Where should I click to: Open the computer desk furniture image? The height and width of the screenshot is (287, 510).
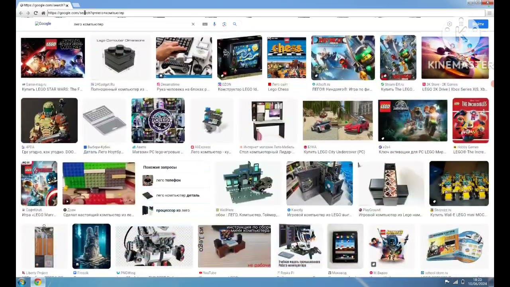coord(268,120)
